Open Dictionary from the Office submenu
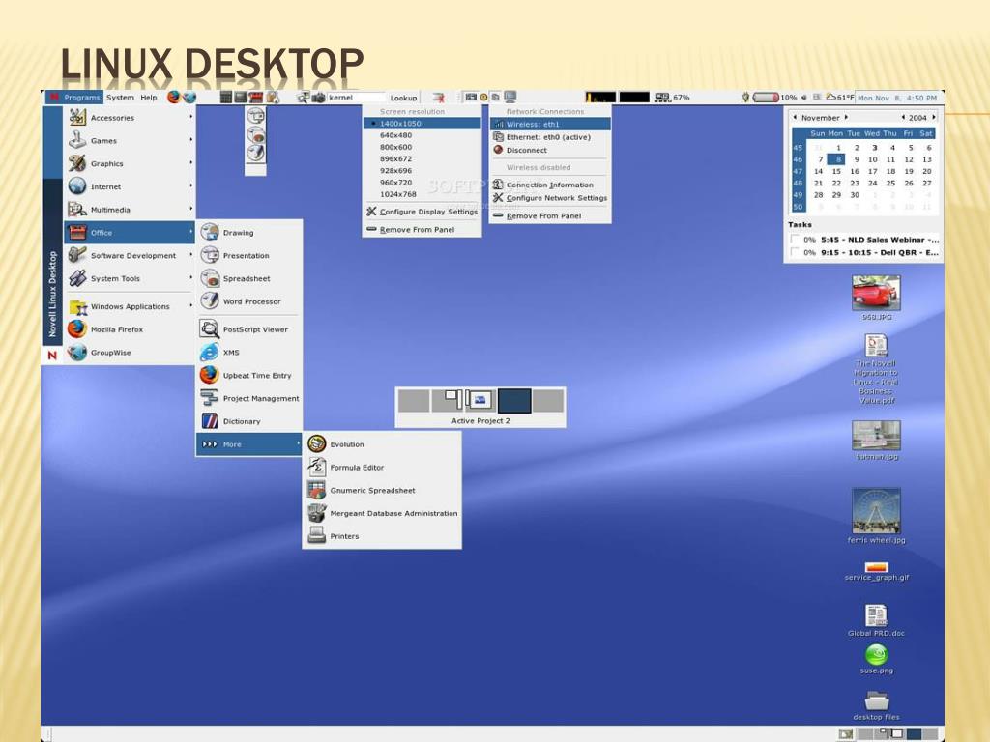The width and height of the screenshot is (990, 742). click(x=249, y=421)
